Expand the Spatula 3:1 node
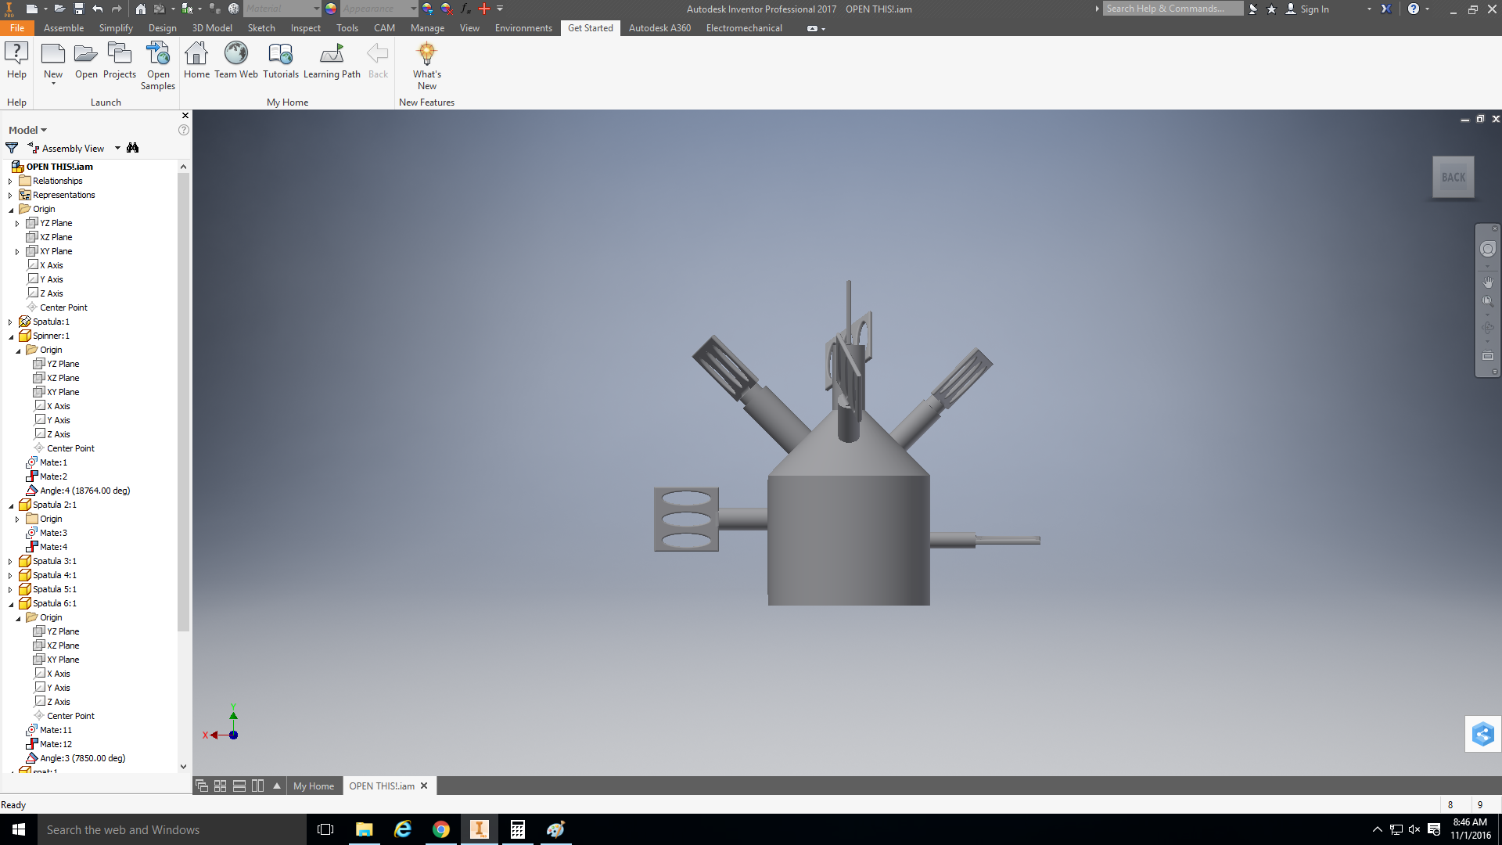 pyautogui.click(x=10, y=562)
